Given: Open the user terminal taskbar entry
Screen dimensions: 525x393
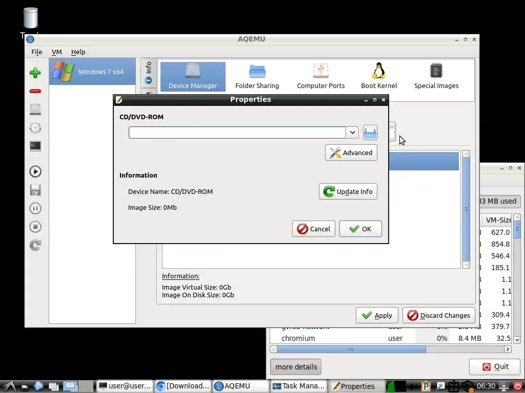Looking at the screenshot, I should point(125,386).
